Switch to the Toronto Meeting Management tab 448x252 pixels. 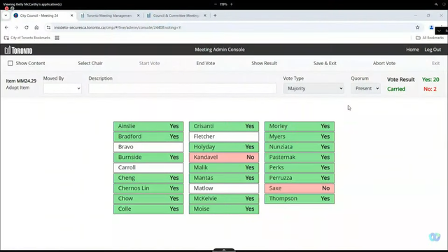click(109, 15)
